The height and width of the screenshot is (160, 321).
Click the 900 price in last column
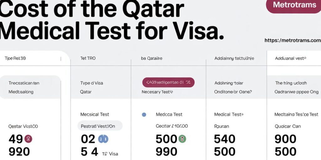point(285,139)
